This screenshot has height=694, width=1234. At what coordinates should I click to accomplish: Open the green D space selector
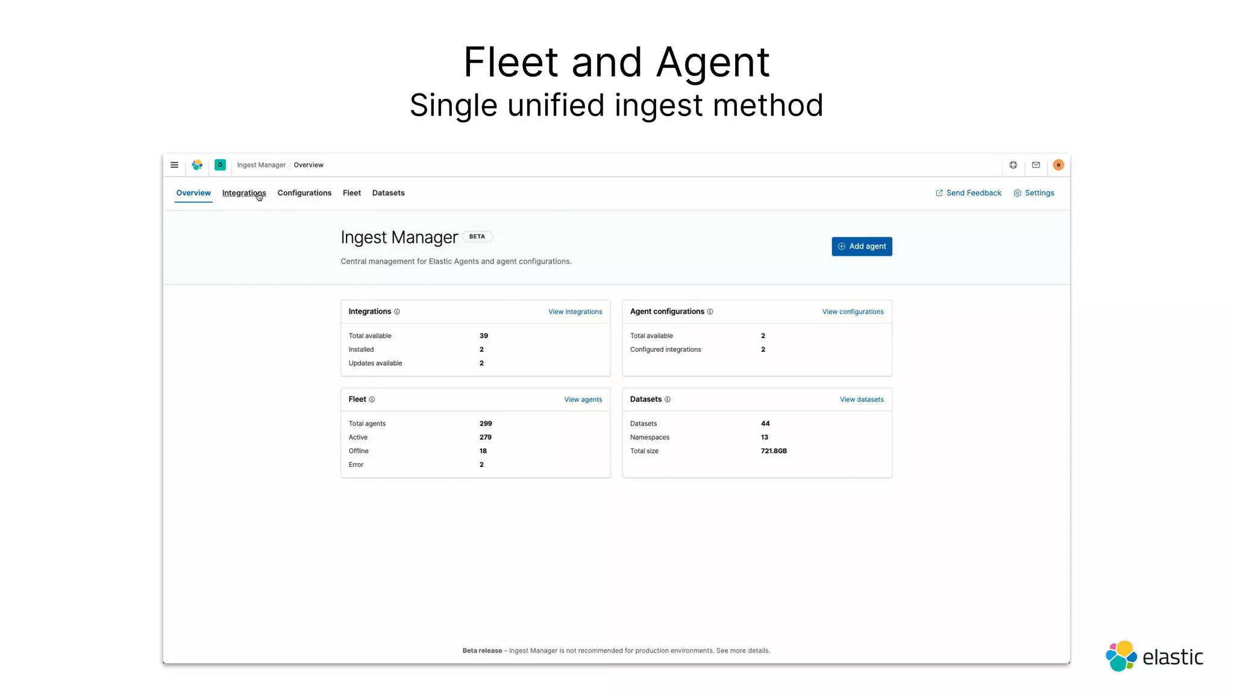220,164
